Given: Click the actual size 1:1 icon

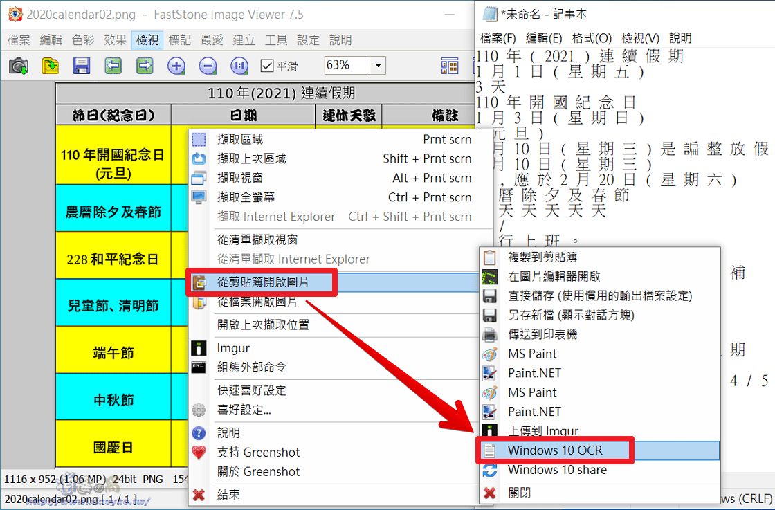Looking at the screenshot, I should [x=239, y=65].
